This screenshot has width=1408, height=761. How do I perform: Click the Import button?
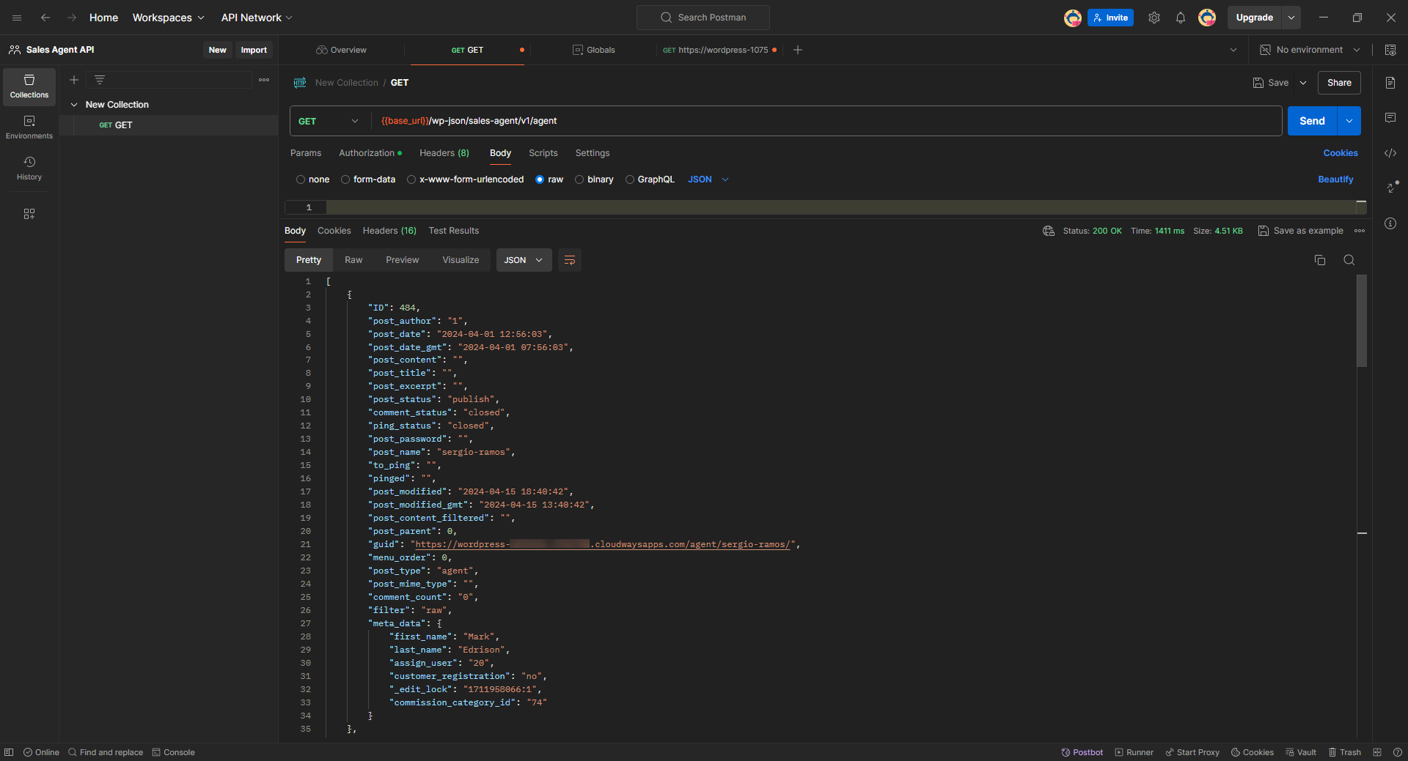[254, 50]
